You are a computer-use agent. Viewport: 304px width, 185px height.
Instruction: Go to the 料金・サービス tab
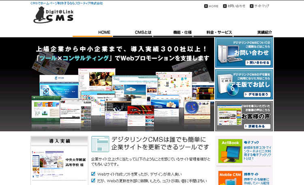click(x=219, y=32)
